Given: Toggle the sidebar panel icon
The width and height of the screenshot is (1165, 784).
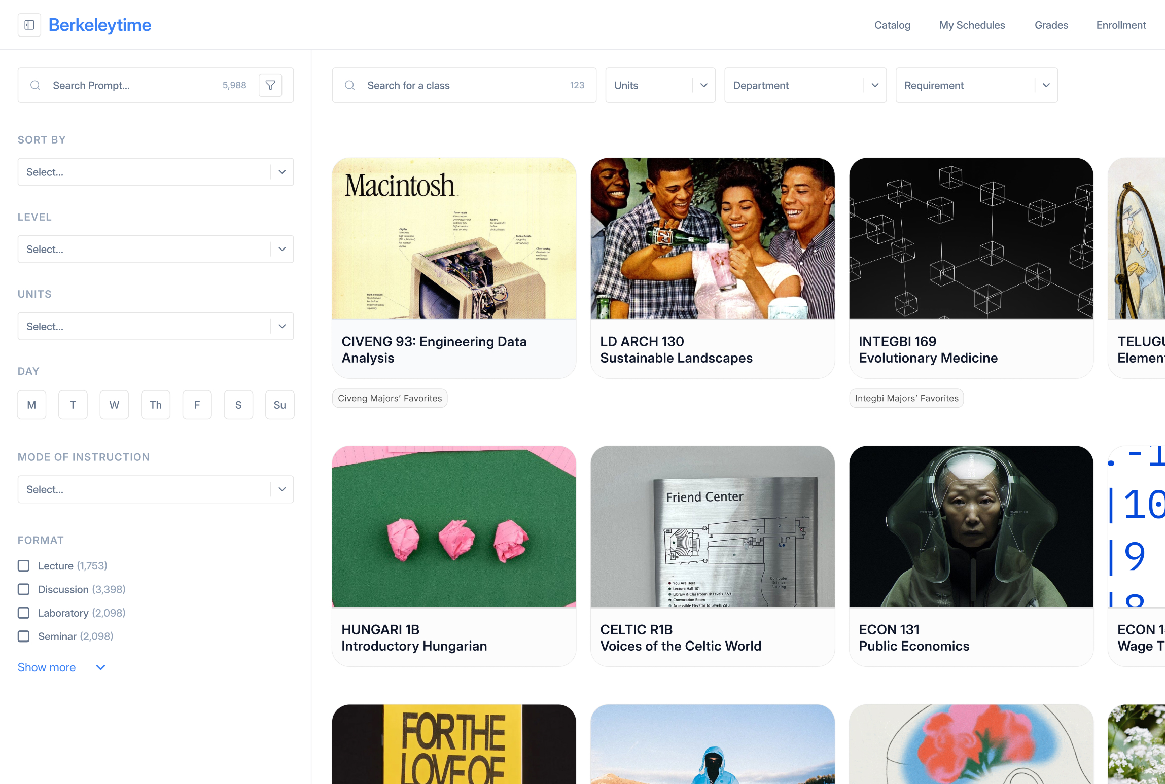Looking at the screenshot, I should (x=29, y=25).
